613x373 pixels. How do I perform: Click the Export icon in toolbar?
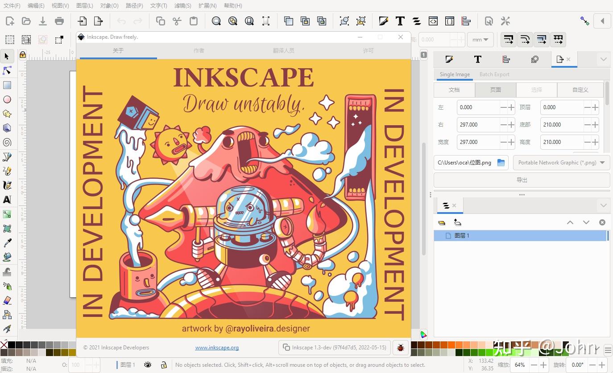(x=99, y=21)
